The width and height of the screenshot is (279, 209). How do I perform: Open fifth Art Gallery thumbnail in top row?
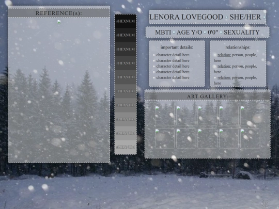point(250,116)
